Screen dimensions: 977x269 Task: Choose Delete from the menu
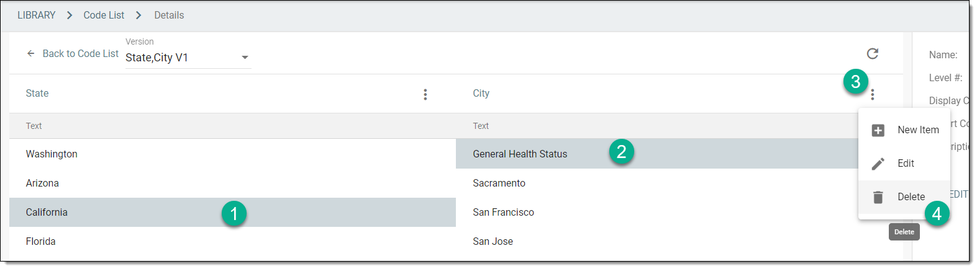click(904, 197)
